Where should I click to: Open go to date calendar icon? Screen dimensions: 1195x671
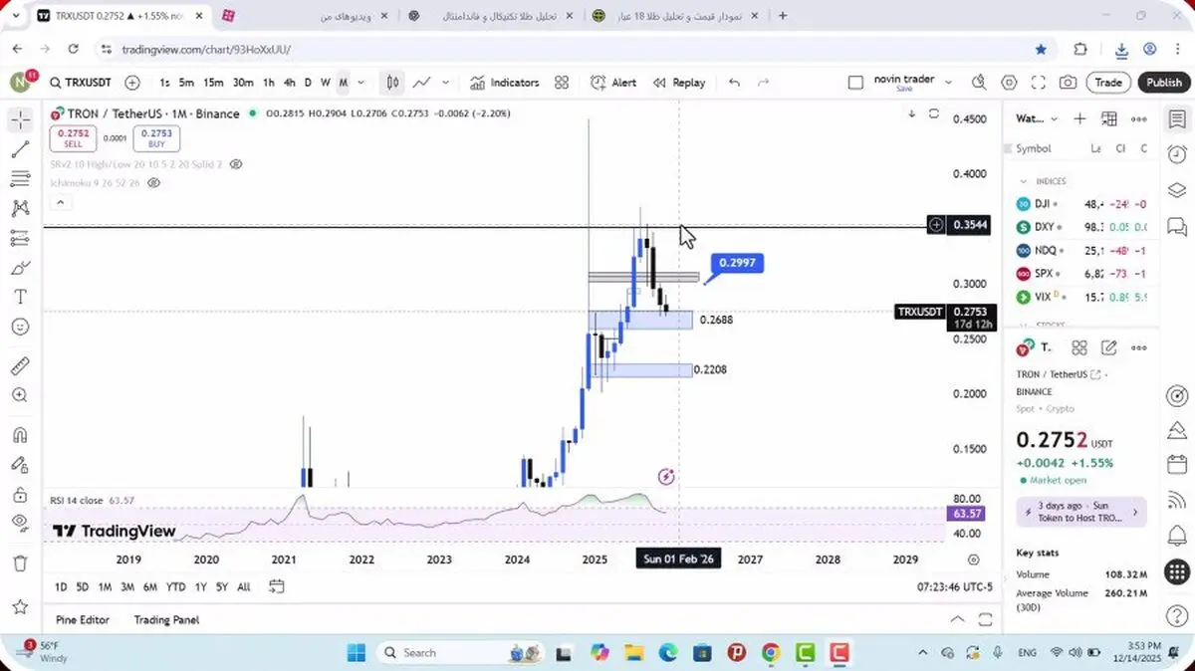[277, 586]
